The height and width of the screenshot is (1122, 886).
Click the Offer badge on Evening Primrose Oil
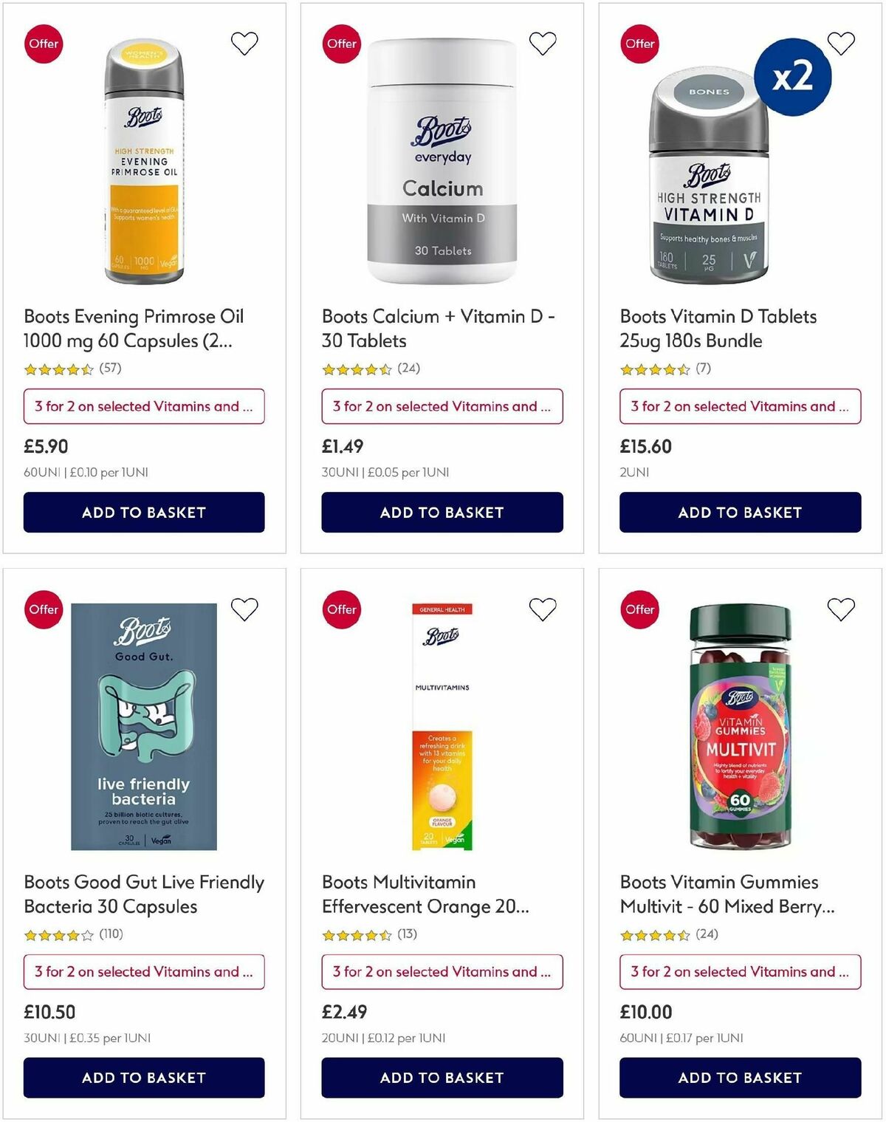(x=44, y=44)
